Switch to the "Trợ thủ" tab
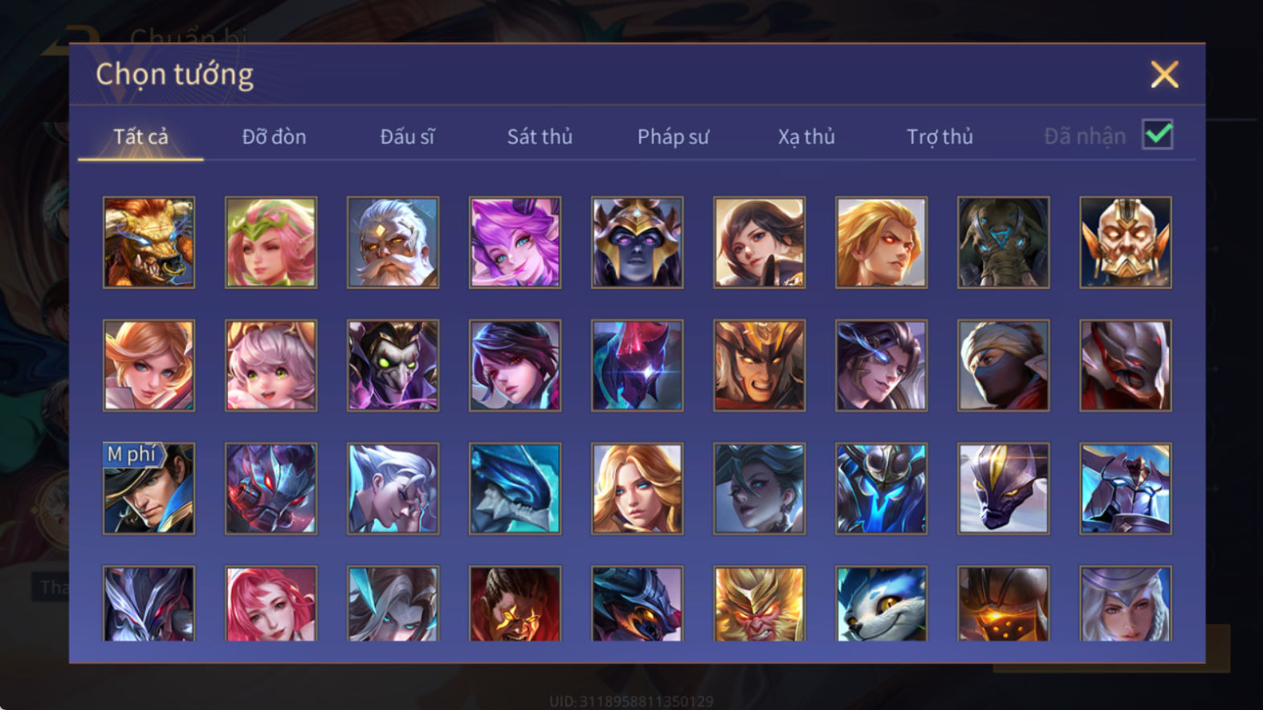 click(x=939, y=136)
